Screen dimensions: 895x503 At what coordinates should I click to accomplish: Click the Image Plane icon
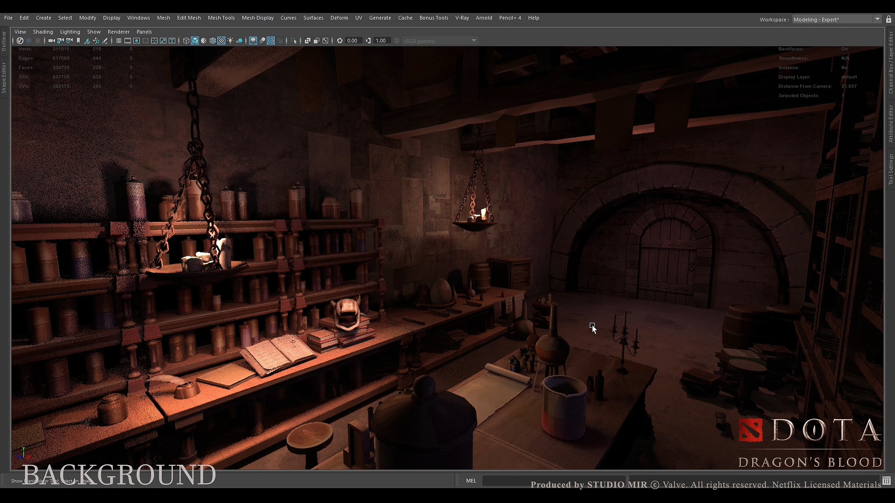tap(87, 41)
